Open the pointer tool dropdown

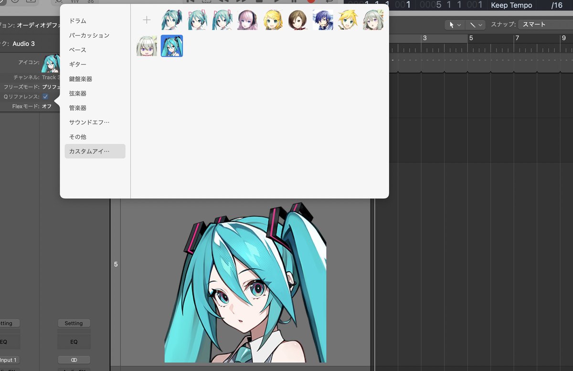[x=454, y=25]
